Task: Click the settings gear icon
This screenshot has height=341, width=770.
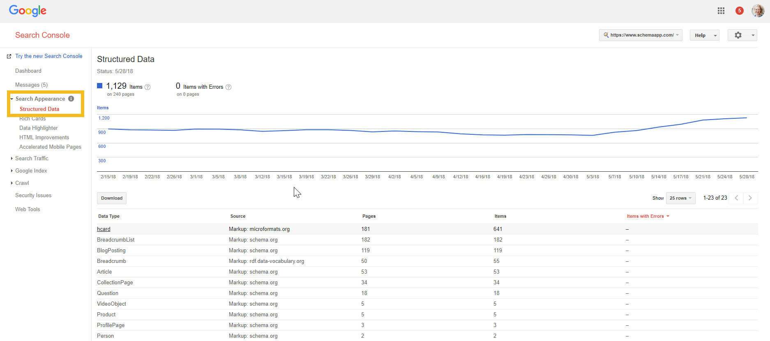Action: tap(738, 35)
